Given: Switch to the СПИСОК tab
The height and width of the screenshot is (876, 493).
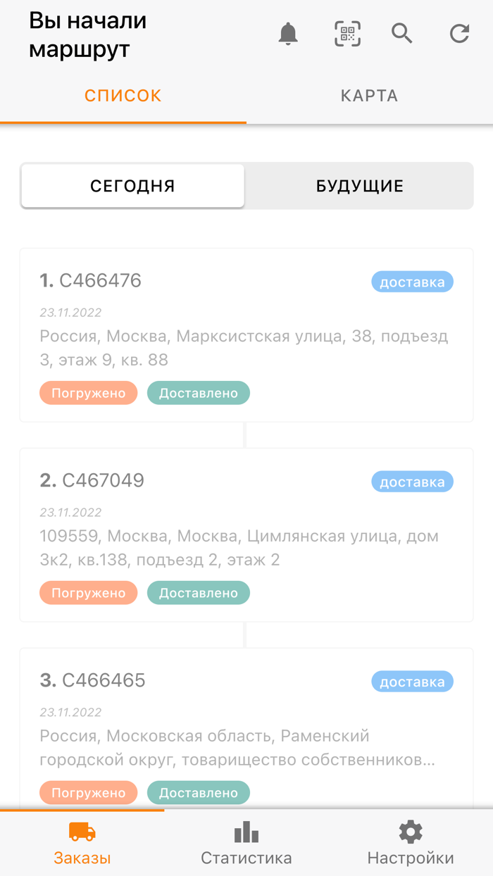Looking at the screenshot, I should [x=123, y=95].
